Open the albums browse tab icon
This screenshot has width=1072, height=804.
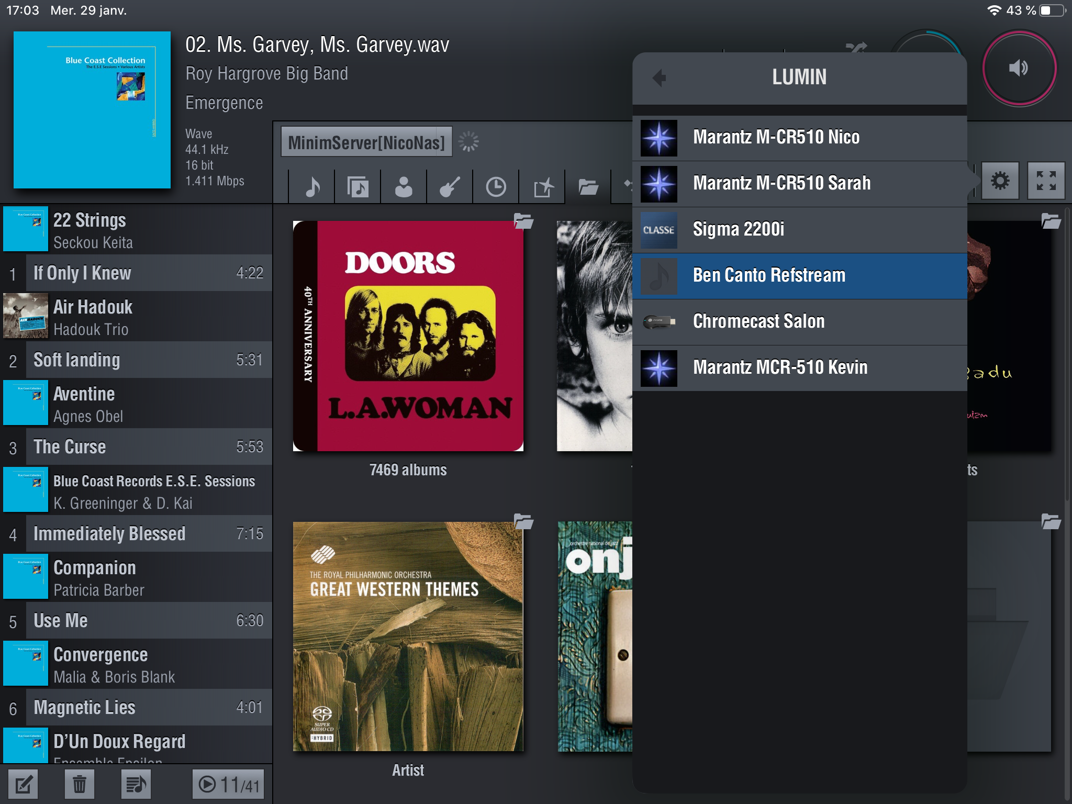pyautogui.click(x=358, y=187)
